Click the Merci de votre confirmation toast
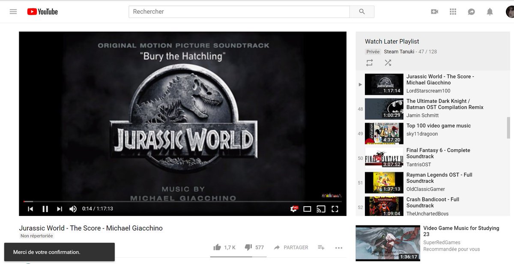 tap(60, 252)
